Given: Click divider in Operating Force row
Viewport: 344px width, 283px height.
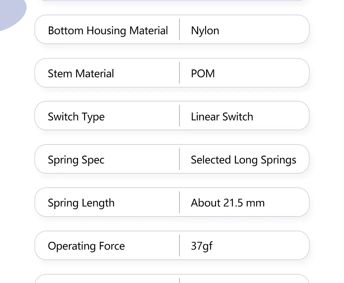Looking at the screenshot, I should pyautogui.click(x=180, y=245).
